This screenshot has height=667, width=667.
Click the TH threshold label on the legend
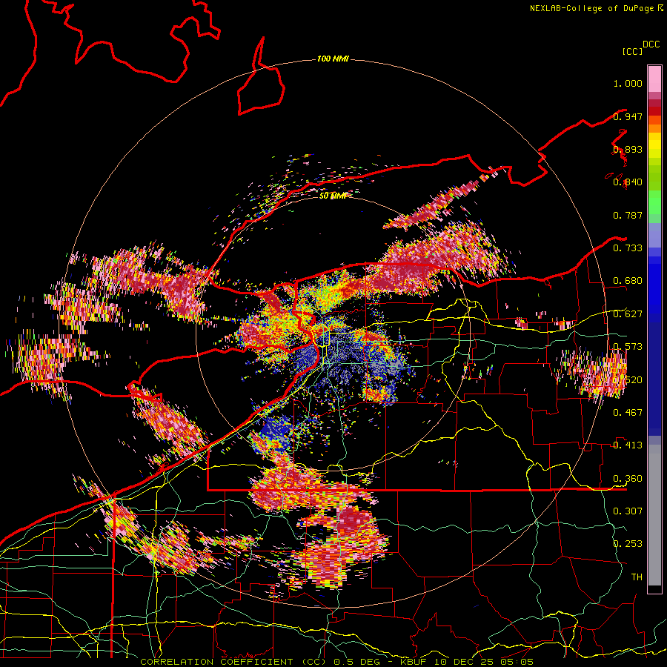coord(637,577)
